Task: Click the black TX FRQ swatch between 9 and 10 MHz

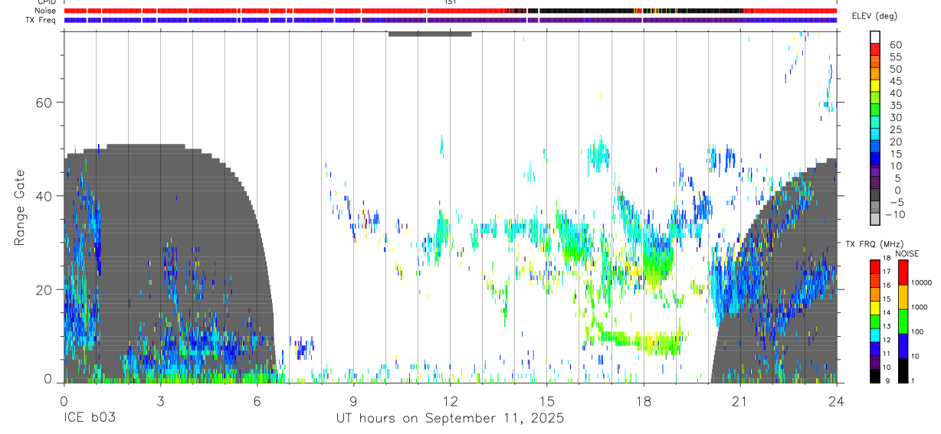Action: (x=875, y=376)
